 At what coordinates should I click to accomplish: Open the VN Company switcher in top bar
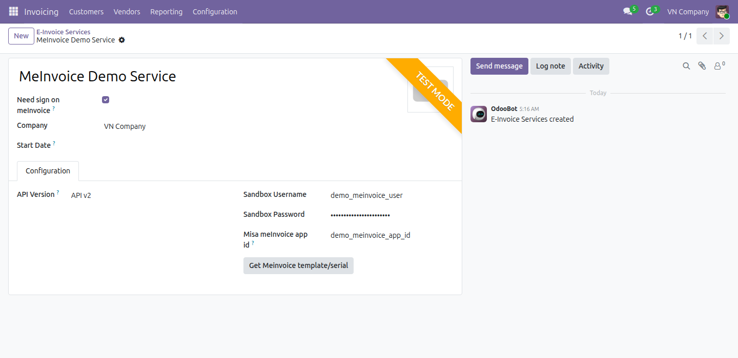(x=688, y=12)
